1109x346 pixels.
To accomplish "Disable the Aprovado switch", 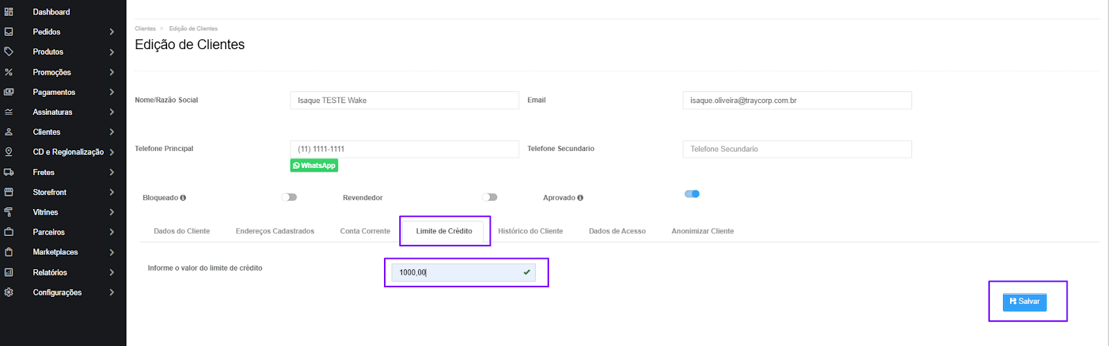I will point(692,194).
